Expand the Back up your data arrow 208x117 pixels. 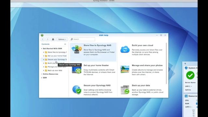pyautogui.click(x=44, y=71)
